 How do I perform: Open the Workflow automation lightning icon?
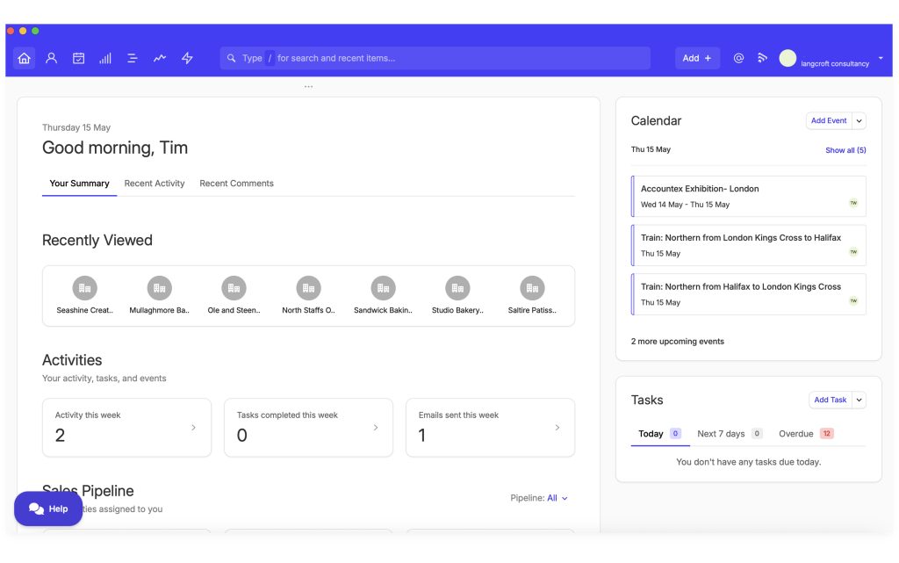[x=187, y=59]
